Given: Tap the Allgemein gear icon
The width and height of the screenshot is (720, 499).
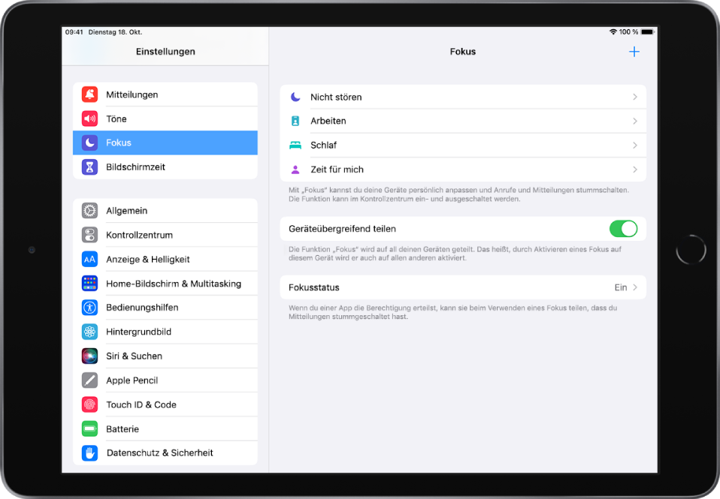Looking at the screenshot, I should (90, 211).
